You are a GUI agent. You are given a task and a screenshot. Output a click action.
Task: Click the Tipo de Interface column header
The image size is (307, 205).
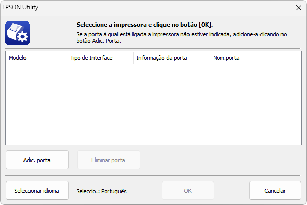[x=100, y=58]
